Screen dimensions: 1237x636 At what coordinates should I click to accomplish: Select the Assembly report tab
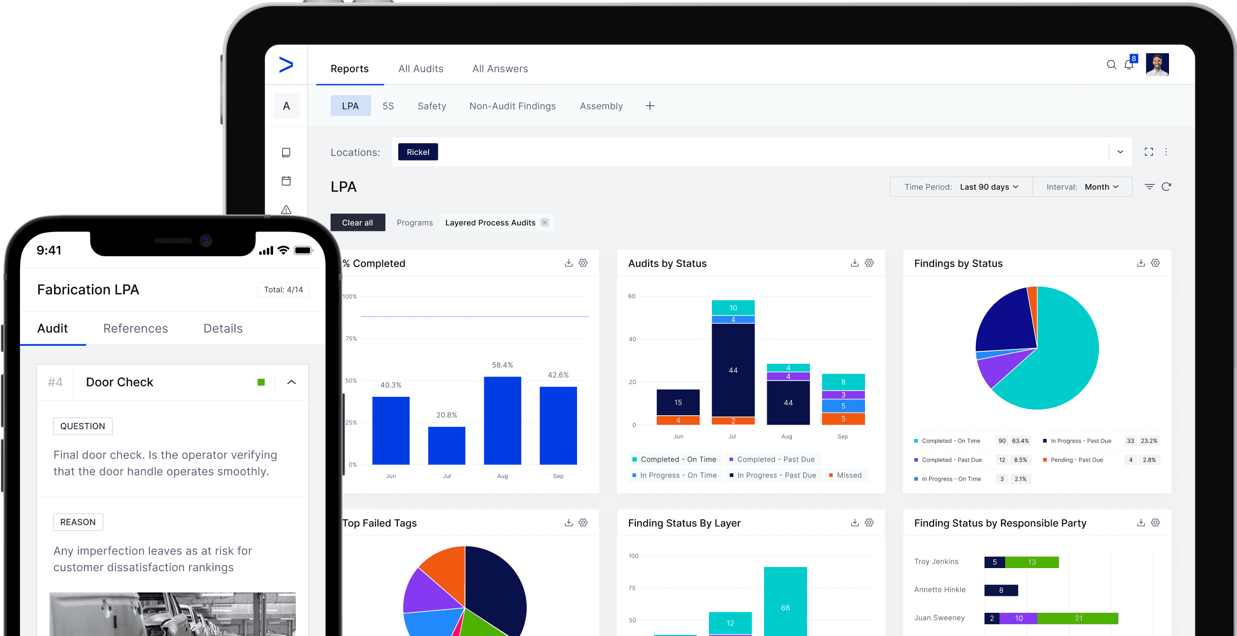click(x=601, y=106)
